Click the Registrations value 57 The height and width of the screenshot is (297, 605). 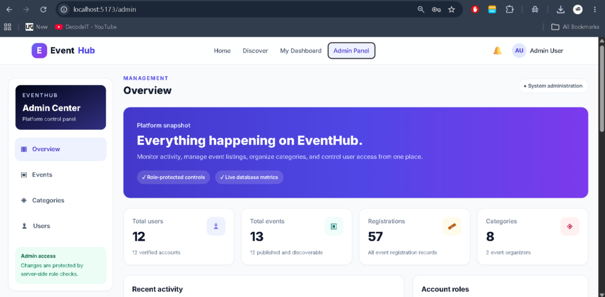click(x=375, y=236)
